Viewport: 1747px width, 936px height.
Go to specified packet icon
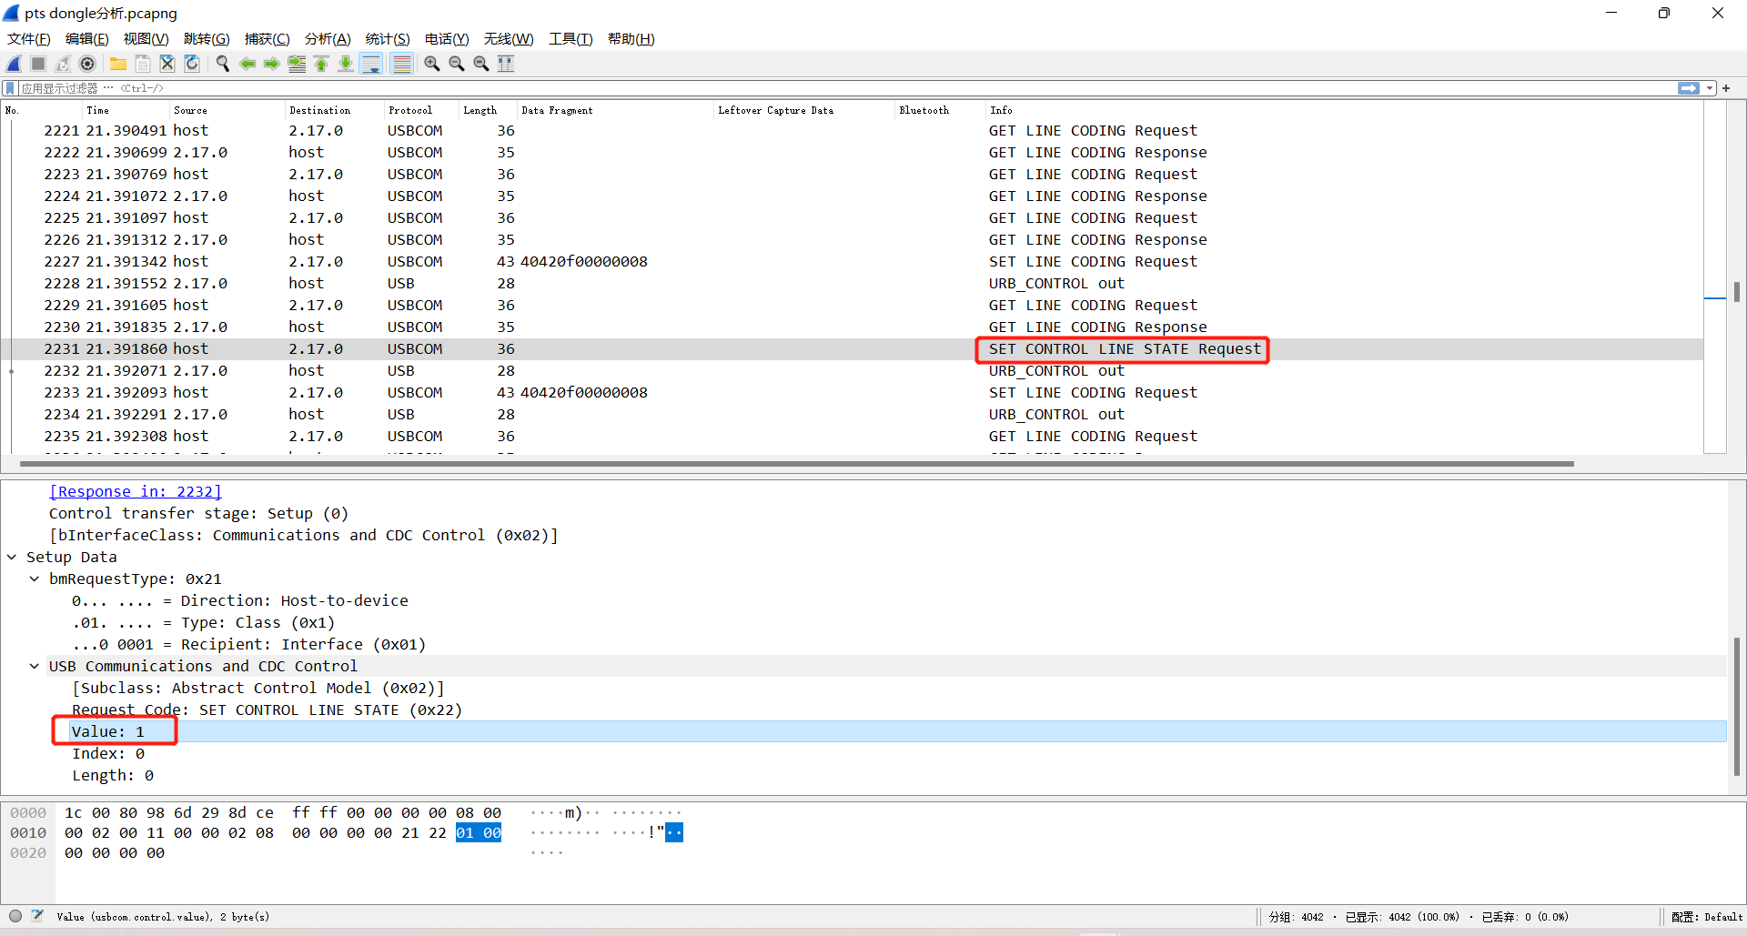[297, 64]
